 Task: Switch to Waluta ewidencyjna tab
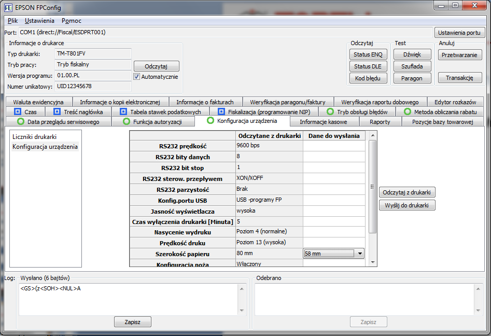tap(38, 102)
